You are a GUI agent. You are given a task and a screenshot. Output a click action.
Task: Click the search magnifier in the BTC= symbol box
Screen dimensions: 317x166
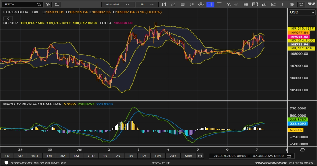tap(39, 4)
